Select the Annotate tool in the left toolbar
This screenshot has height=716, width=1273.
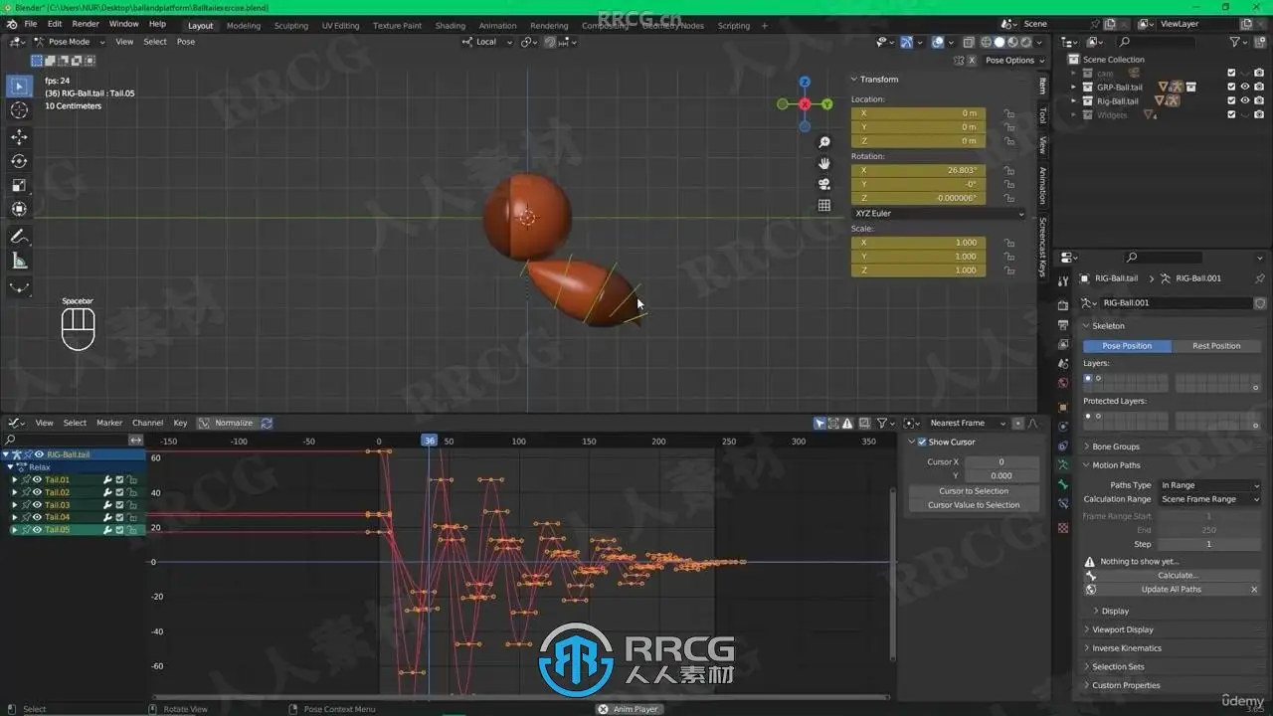click(19, 237)
